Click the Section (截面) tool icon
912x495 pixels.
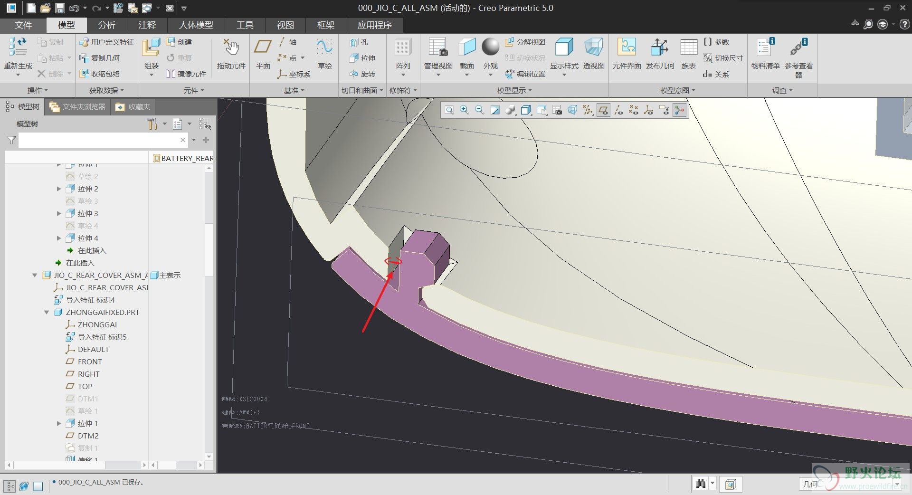click(467, 48)
